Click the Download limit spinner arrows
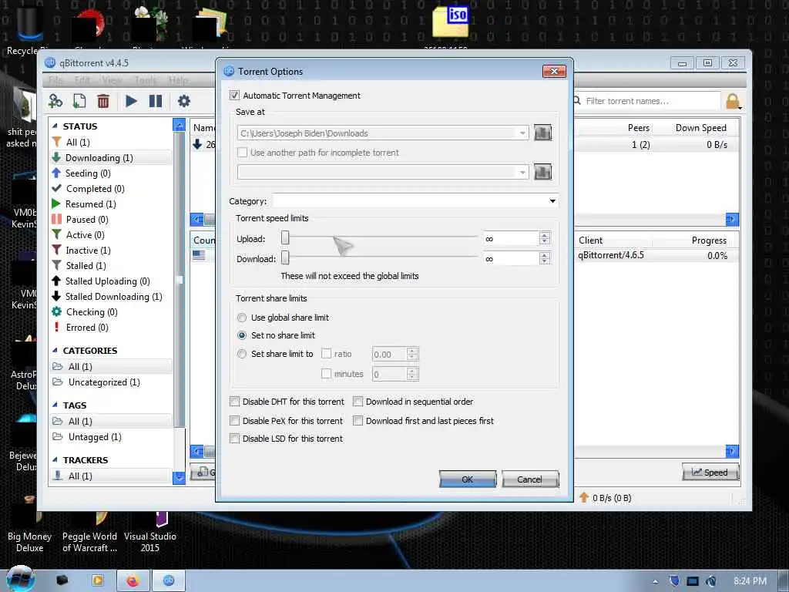Image resolution: width=789 pixels, height=592 pixels. pyautogui.click(x=545, y=259)
